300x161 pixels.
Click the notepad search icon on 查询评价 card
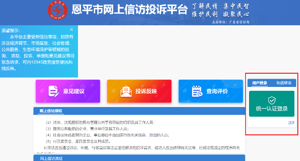click(197, 91)
